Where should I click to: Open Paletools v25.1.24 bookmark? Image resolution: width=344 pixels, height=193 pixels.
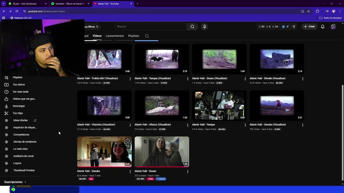click(21, 18)
